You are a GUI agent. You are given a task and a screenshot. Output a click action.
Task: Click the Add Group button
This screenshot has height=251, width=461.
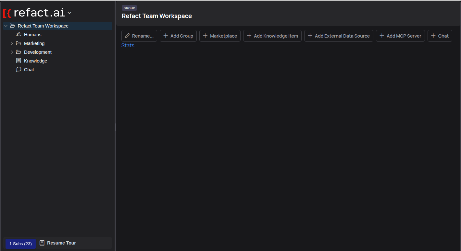tap(178, 36)
